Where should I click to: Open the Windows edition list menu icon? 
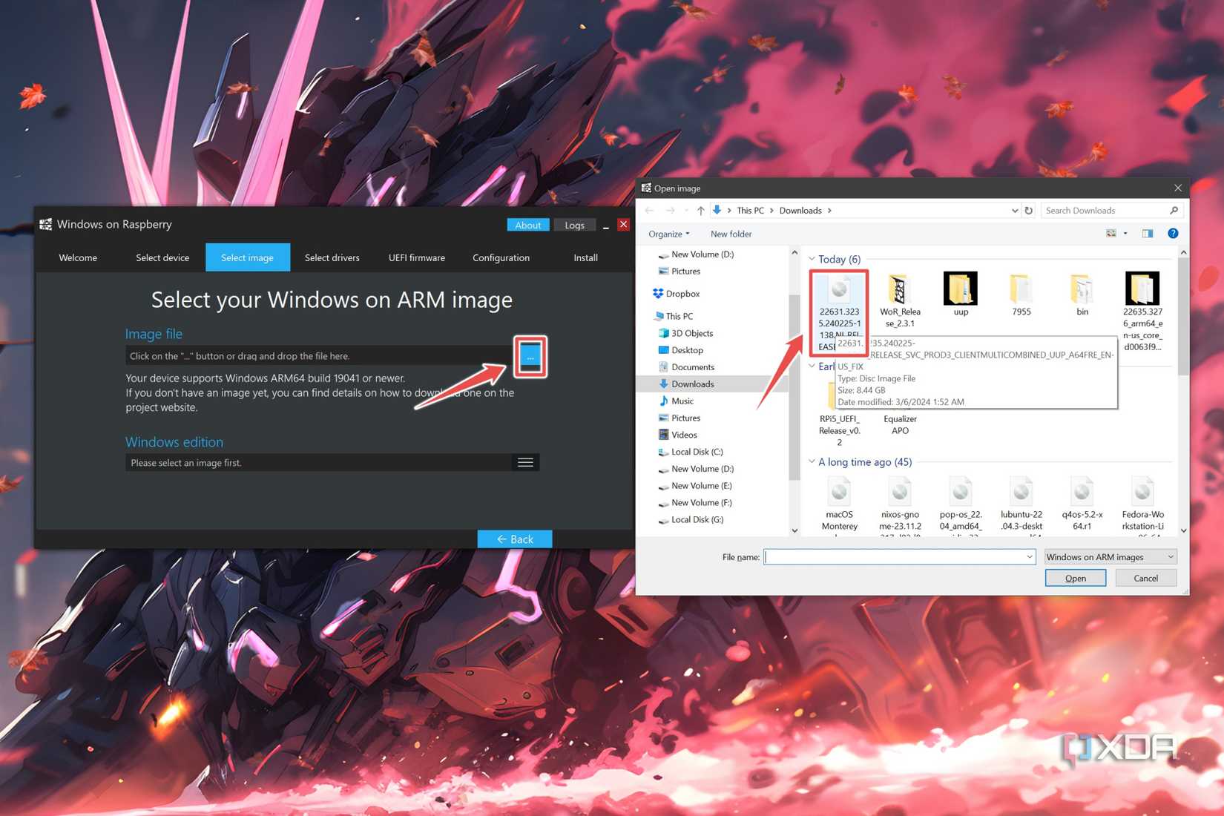coord(525,463)
